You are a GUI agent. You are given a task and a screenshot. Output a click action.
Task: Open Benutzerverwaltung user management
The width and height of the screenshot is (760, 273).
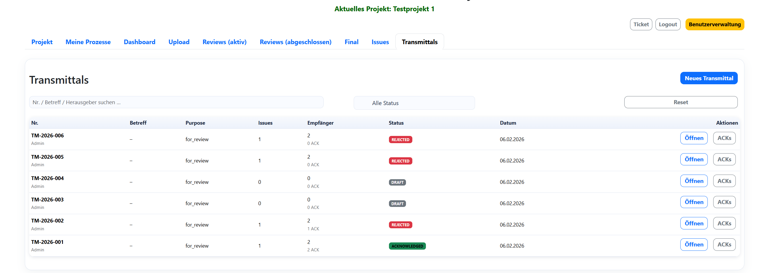point(714,25)
